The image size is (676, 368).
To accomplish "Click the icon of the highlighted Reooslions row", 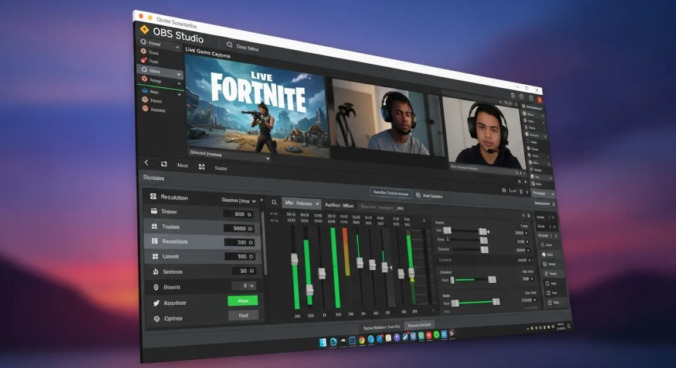I will click(155, 241).
